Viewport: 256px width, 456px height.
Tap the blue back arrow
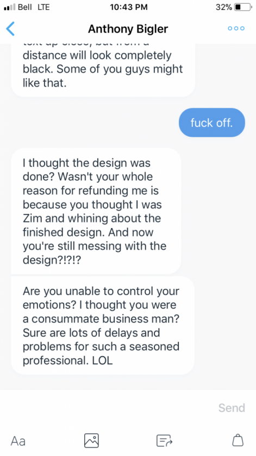10,28
